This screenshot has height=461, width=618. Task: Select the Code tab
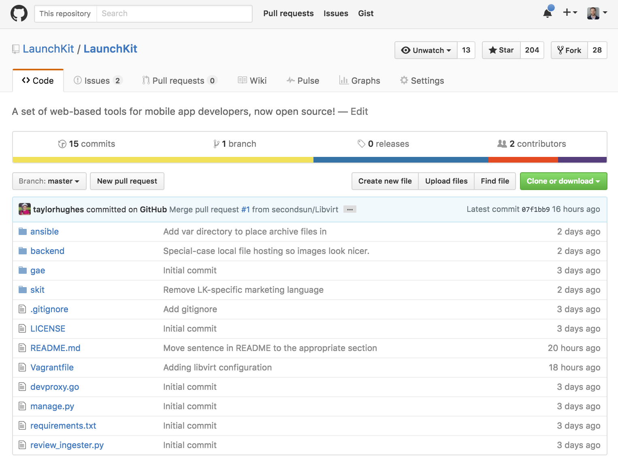point(38,80)
